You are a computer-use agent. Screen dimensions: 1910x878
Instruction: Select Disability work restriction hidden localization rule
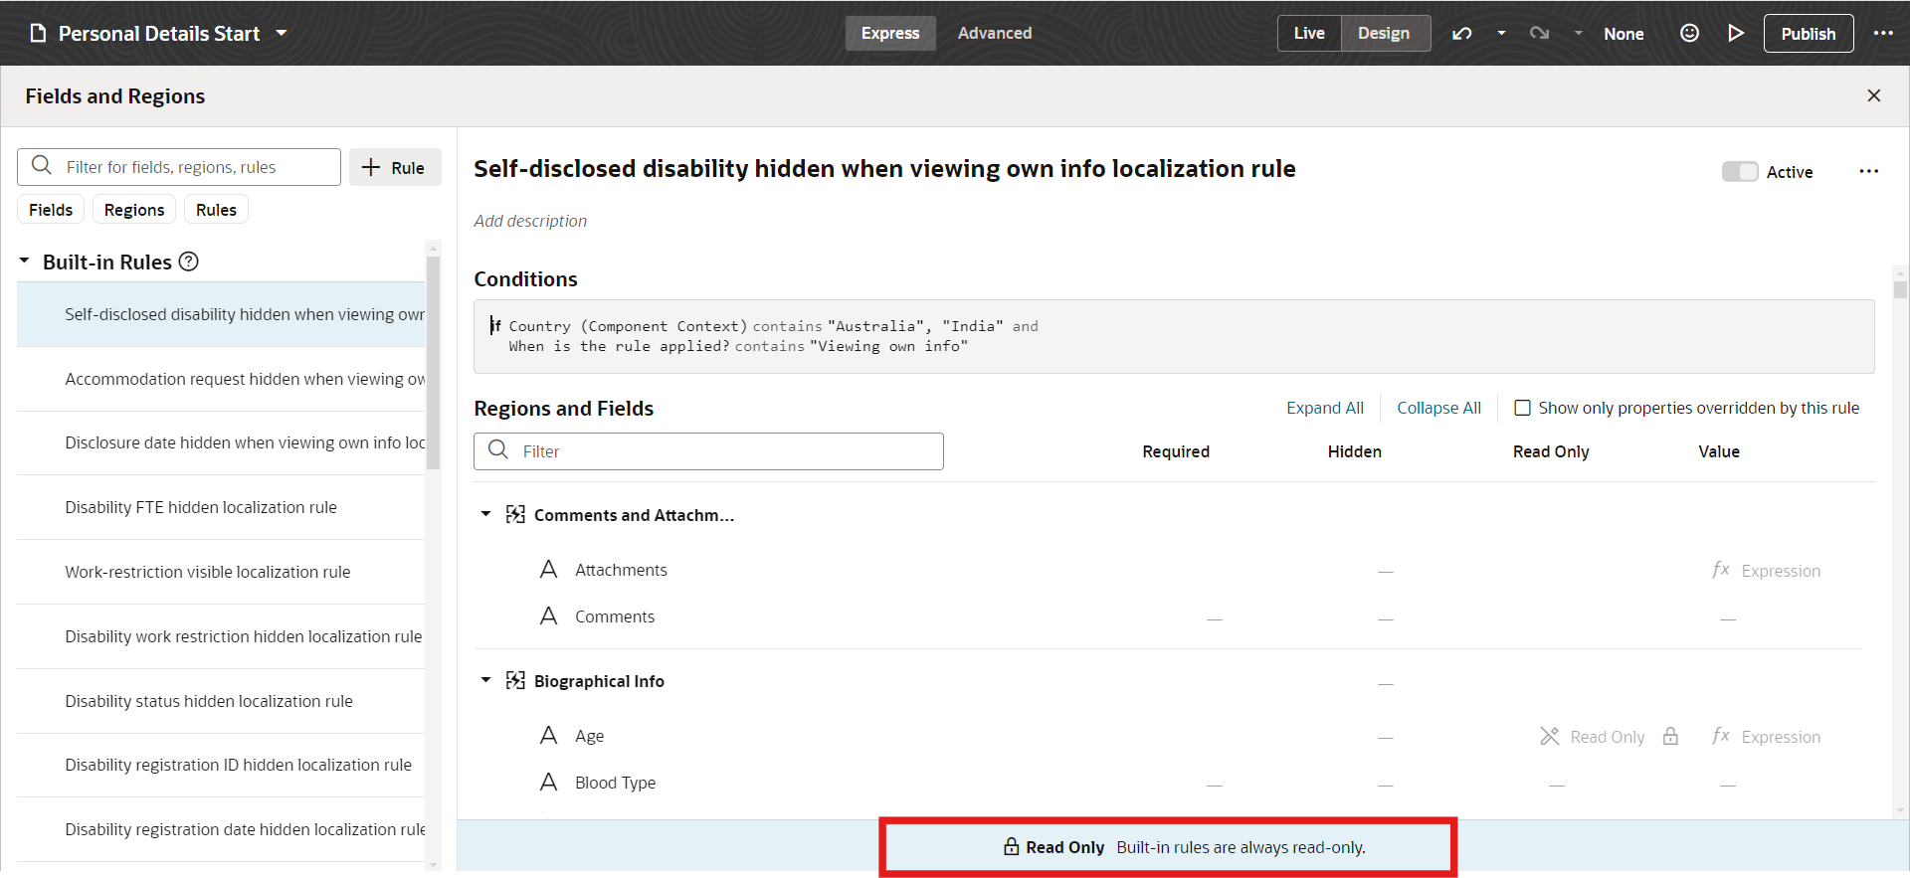pyautogui.click(x=221, y=636)
